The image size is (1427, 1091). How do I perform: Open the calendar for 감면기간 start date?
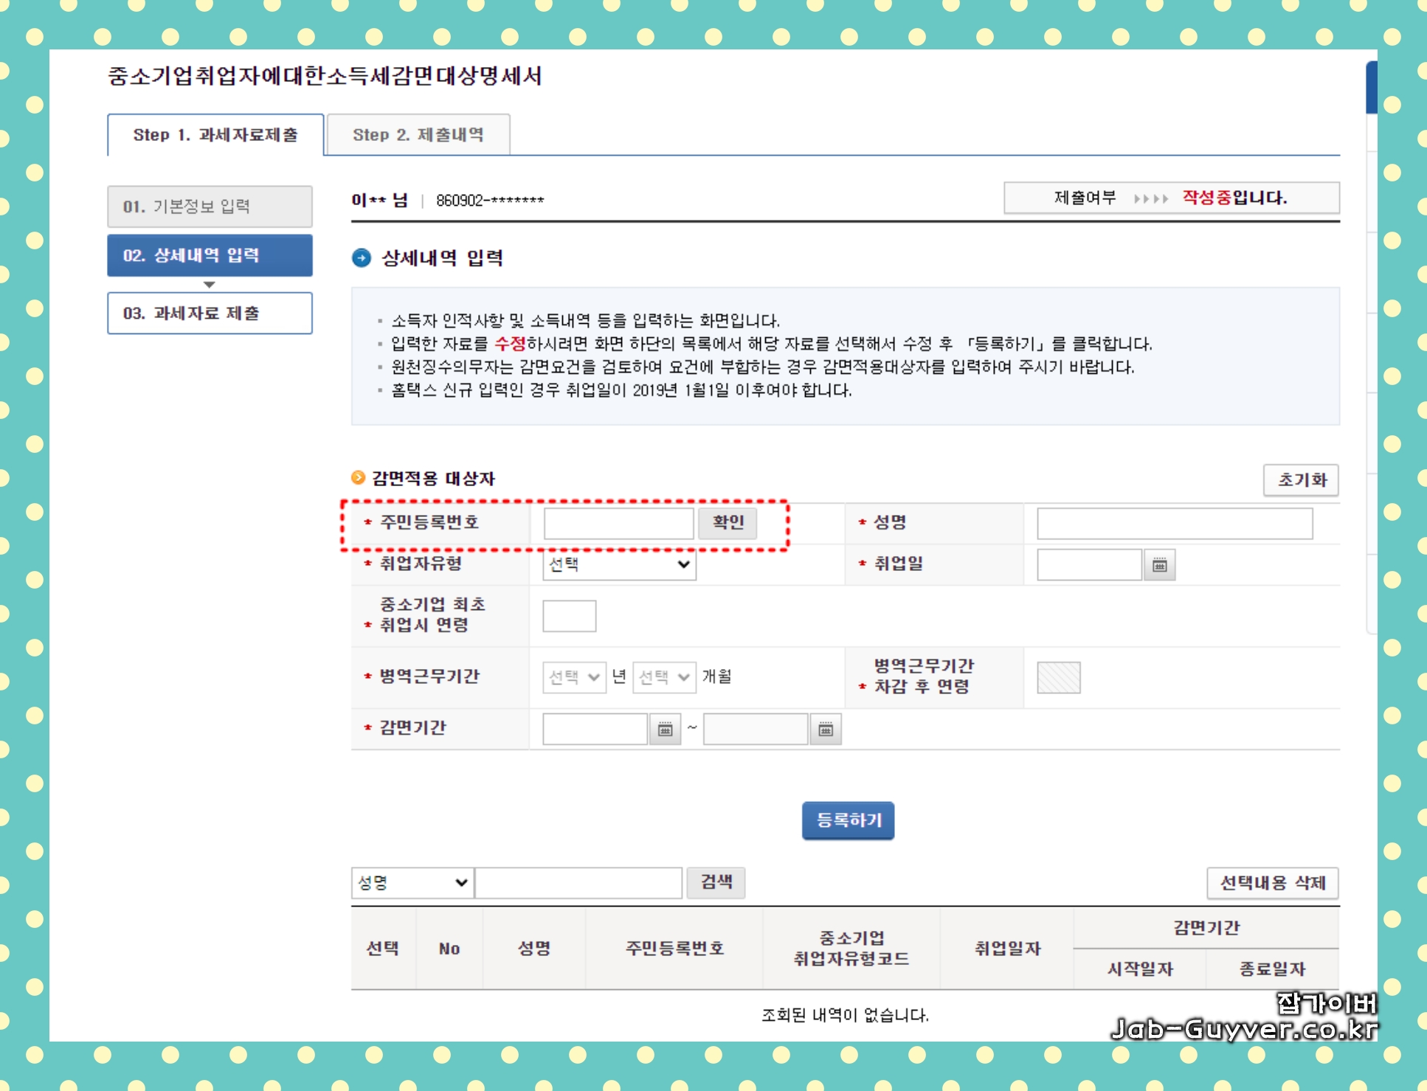click(665, 729)
